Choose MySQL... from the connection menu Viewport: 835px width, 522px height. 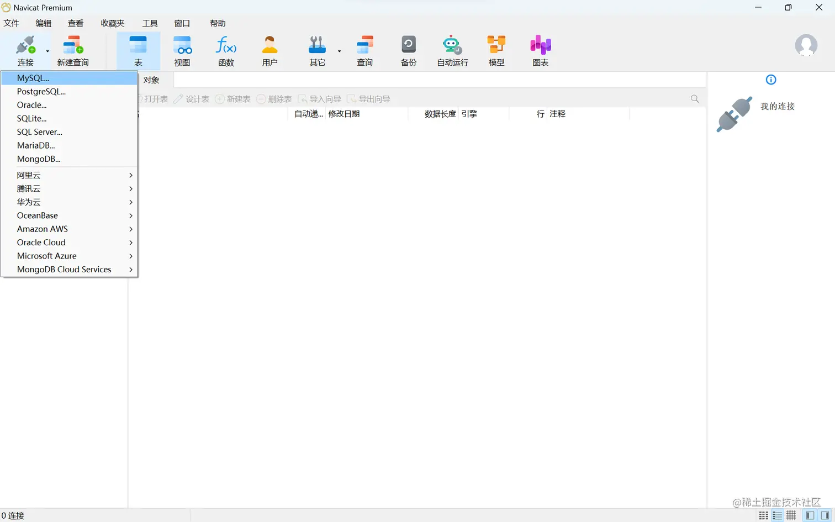pyautogui.click(x=69, y=78)
